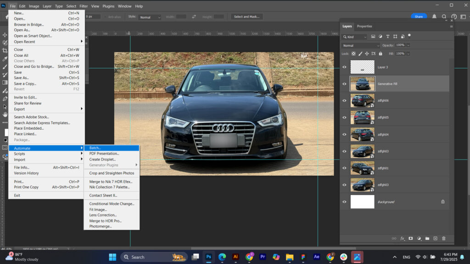470x264 pixels.
Task: Open the Normal blend mode dropdown
Action: [x=361, y=45]
